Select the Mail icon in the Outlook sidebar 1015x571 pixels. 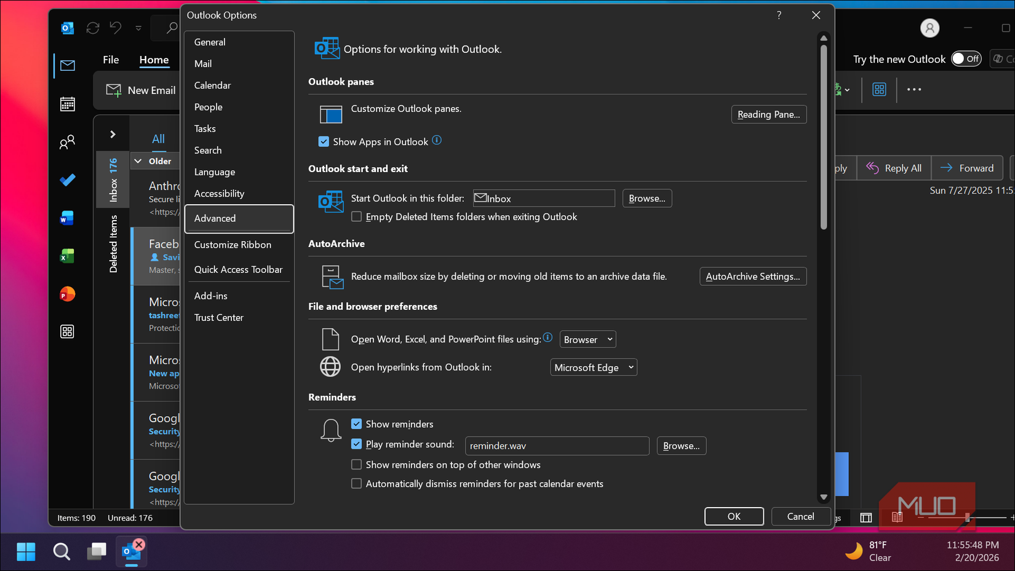click(x=67, y=65)
